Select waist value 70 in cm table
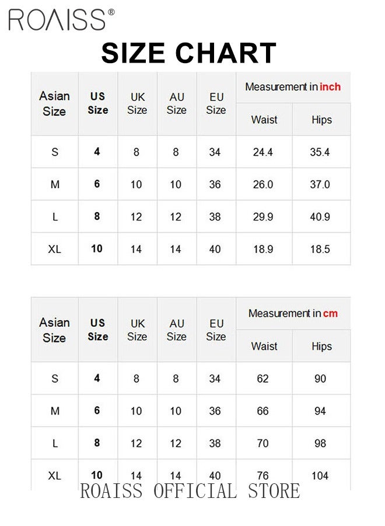 [263, 444]
